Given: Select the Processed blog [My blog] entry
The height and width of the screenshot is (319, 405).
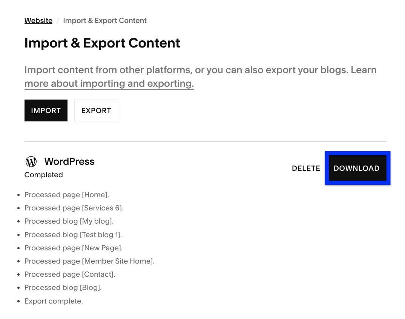Looking at the screenshot, I should [x=69, y=221].
